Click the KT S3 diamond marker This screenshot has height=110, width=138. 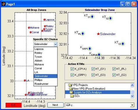coord(123,44)
